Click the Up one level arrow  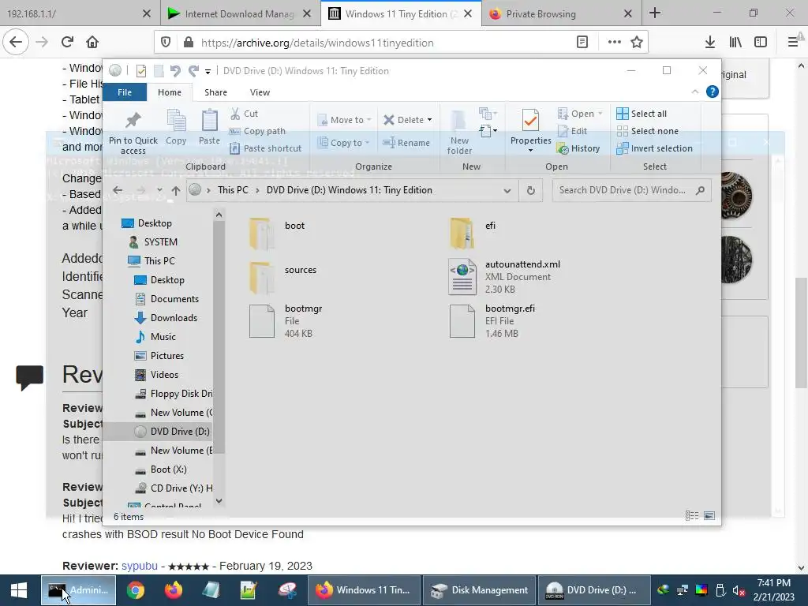tap(176, 191)
